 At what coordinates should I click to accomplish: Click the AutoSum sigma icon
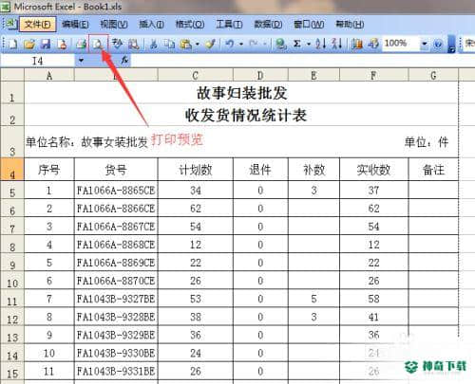point(296,44)
